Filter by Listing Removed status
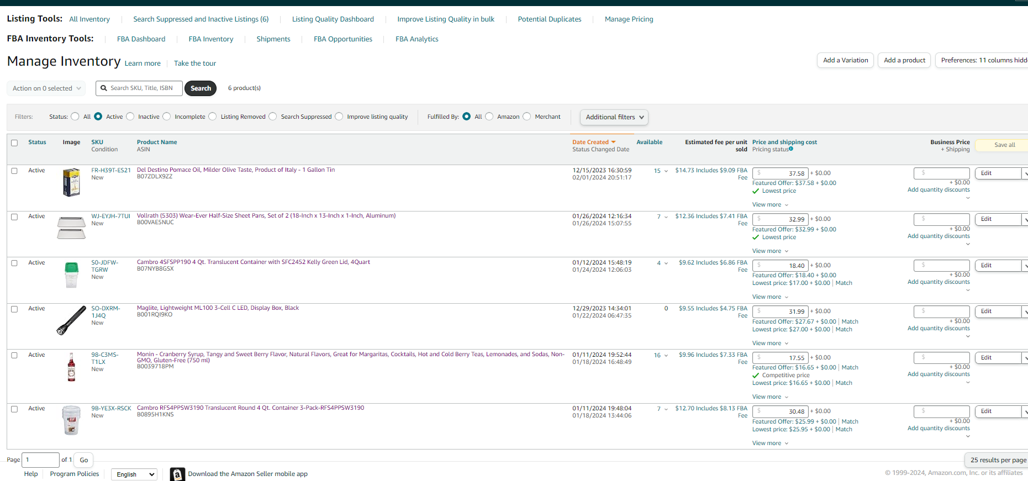 213,117
